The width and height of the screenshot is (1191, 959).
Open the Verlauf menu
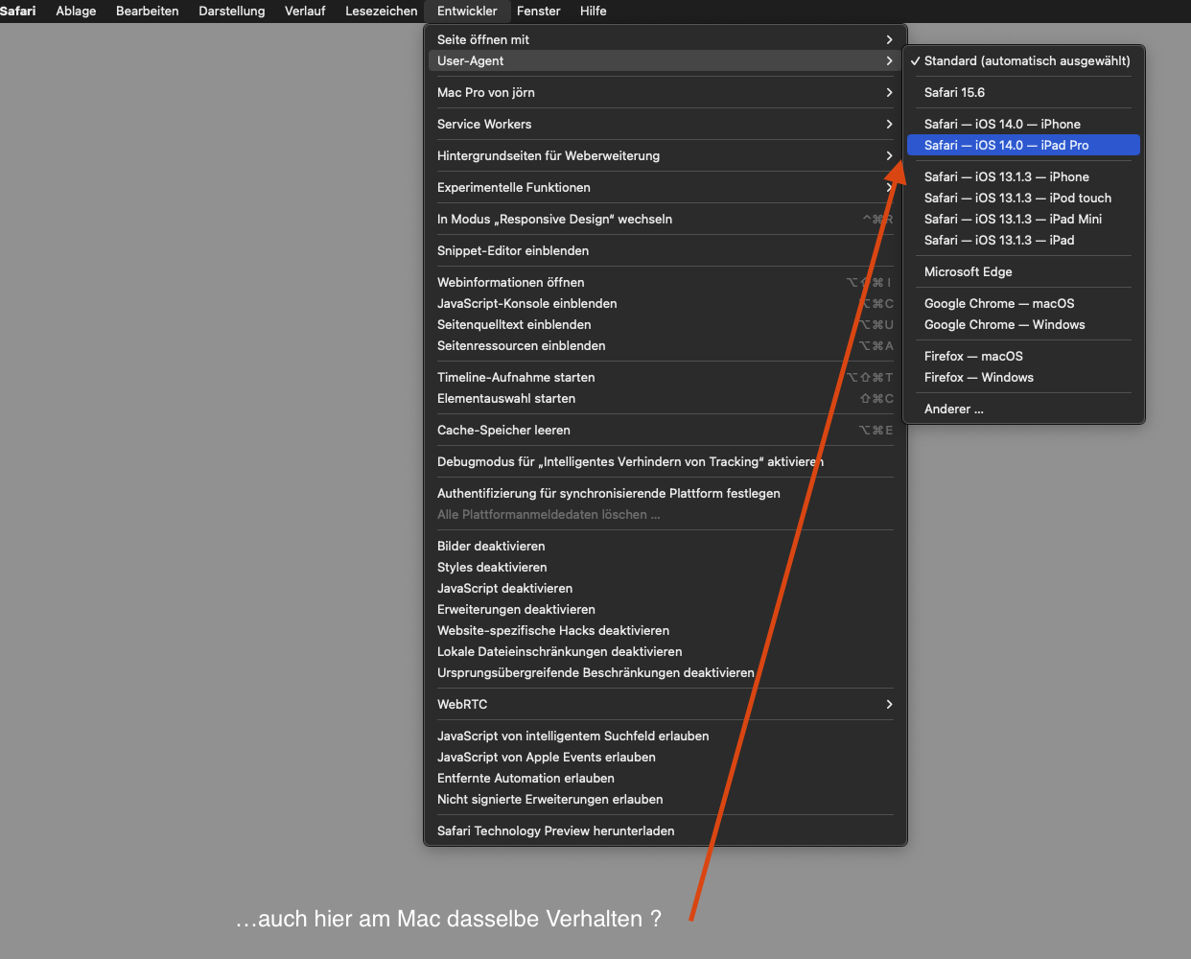click(305, 11)
